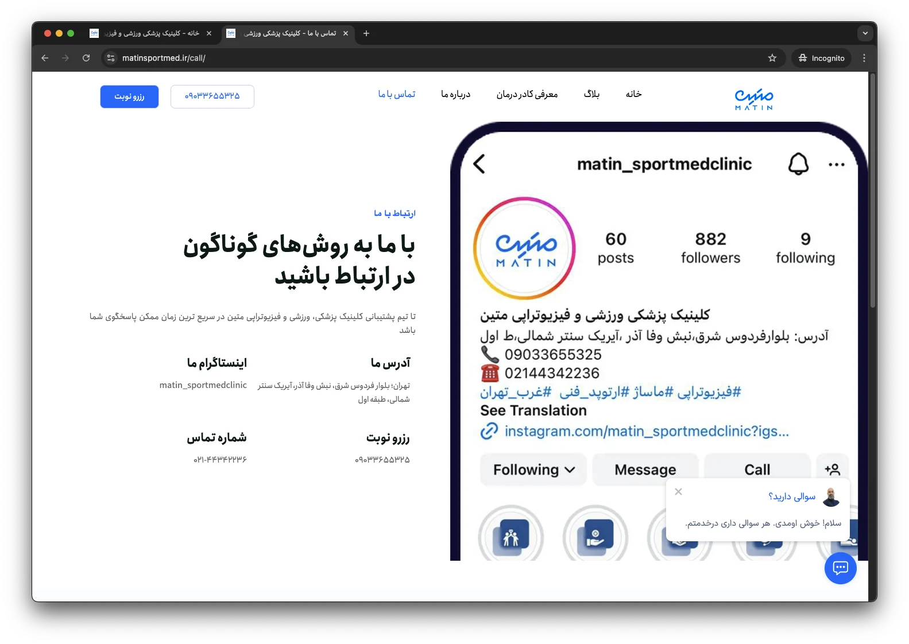The height and width of the screenshot is (644, 909).
Task: Open 'معرفی کادر درمان' nav item
Action: click(527, 94)
